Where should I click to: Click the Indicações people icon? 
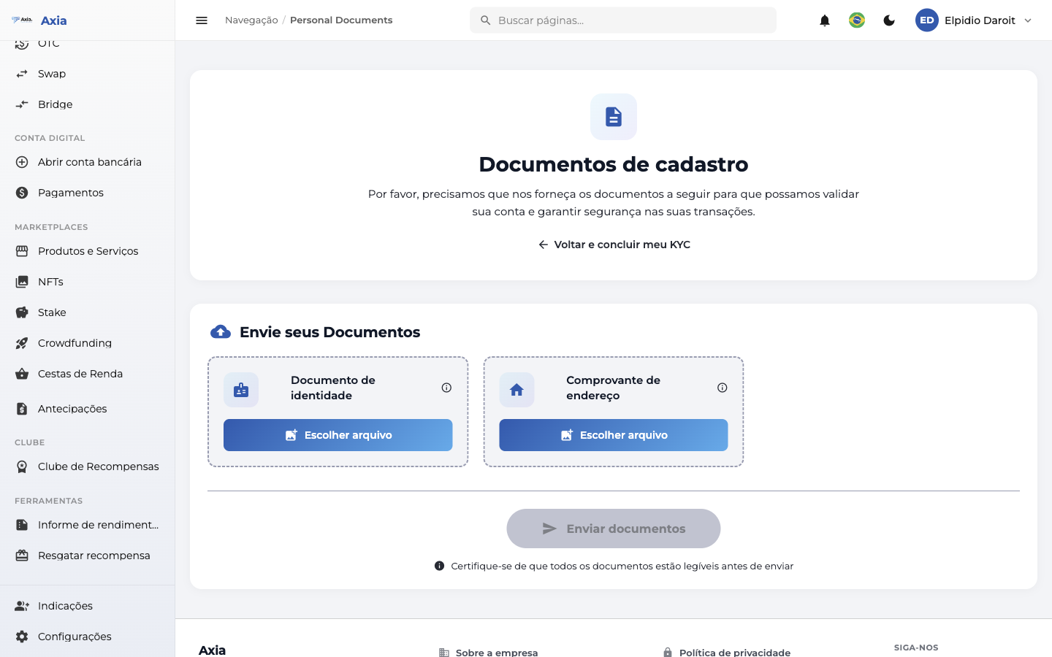pyautogui.click(x=22, y=606)
